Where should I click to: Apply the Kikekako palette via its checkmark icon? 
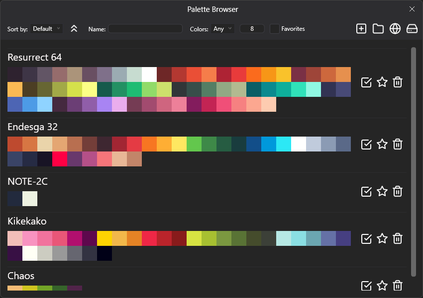pyautogui.click(x=366, y=238)
